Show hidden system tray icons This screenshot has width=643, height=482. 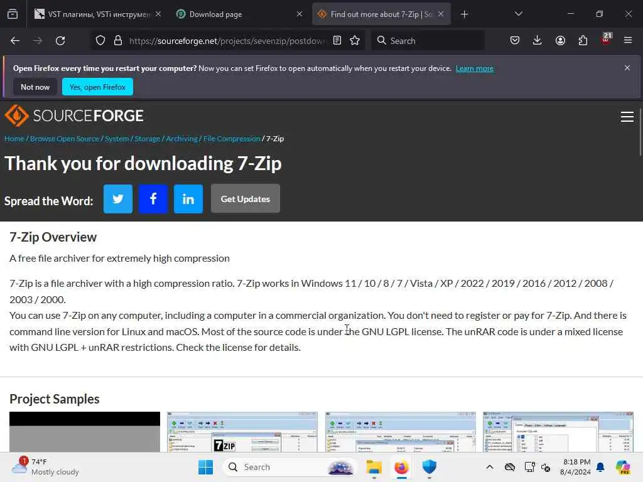tap(490, 467)
